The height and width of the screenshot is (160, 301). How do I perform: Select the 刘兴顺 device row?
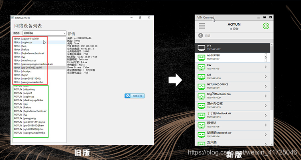[232, 143]
